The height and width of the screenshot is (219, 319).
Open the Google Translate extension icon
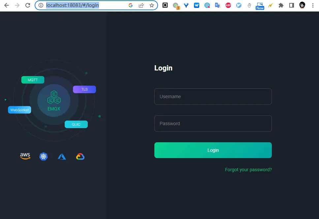pyautogui.click(x=218, y=5)
